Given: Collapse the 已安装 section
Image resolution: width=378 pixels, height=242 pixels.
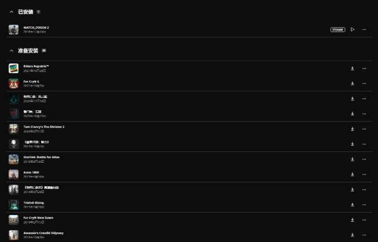Looking at the screenshot, I should click(x=11, y=12).
